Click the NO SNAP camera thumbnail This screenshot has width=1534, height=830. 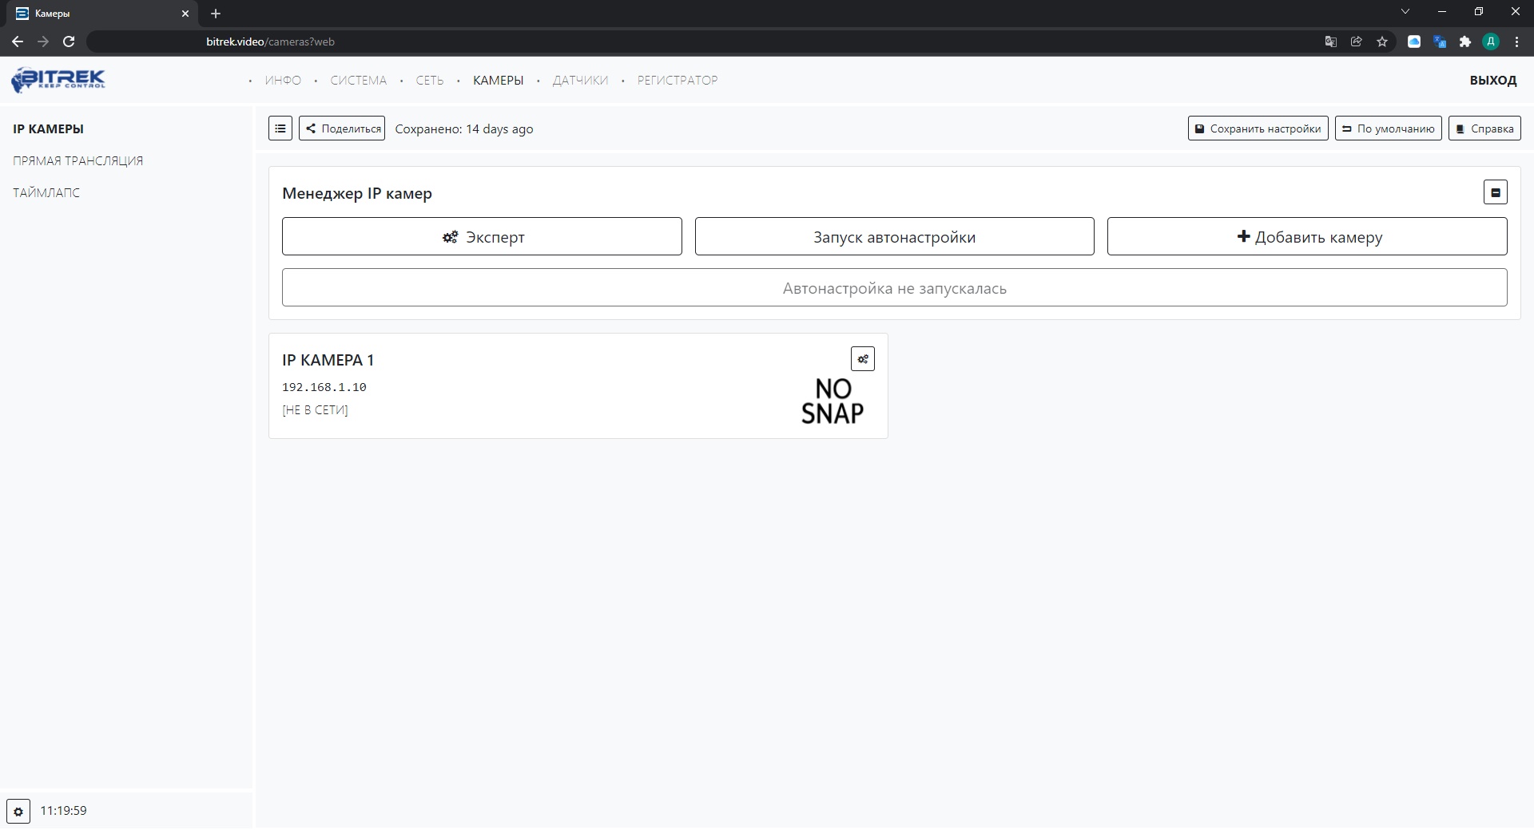tap(832, 401)
